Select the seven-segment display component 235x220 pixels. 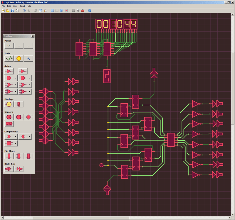point(19,104)
